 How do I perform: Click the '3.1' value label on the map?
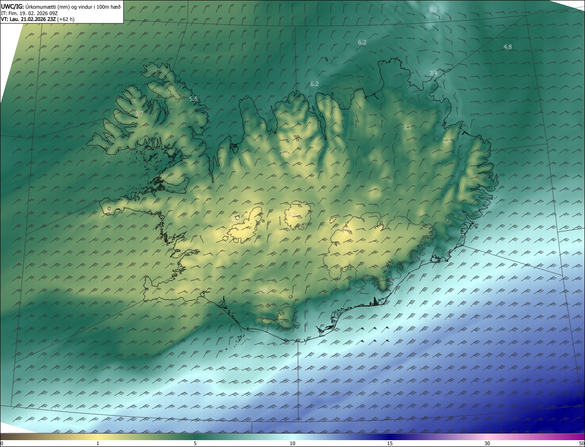407,128
